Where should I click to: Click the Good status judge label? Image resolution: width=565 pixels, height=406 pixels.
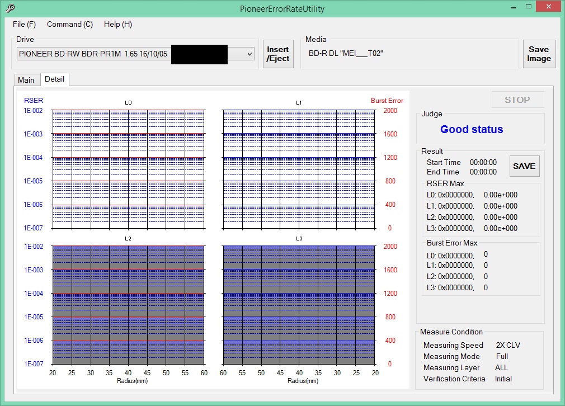tap(472, 129)
